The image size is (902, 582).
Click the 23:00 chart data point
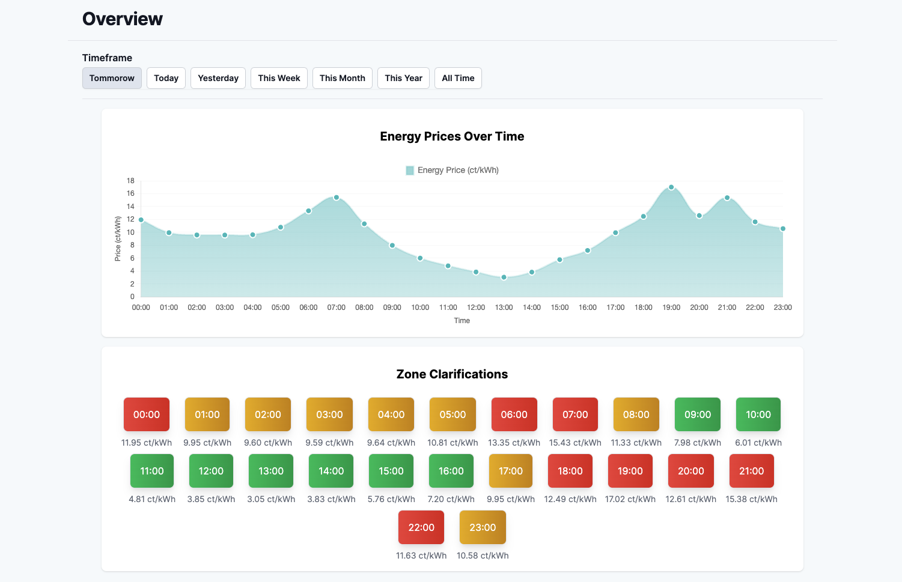pyautogui.click(x=783, y=229)
